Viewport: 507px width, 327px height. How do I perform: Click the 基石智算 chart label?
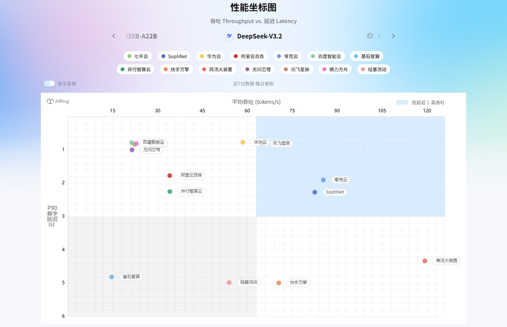coord(132,276)
